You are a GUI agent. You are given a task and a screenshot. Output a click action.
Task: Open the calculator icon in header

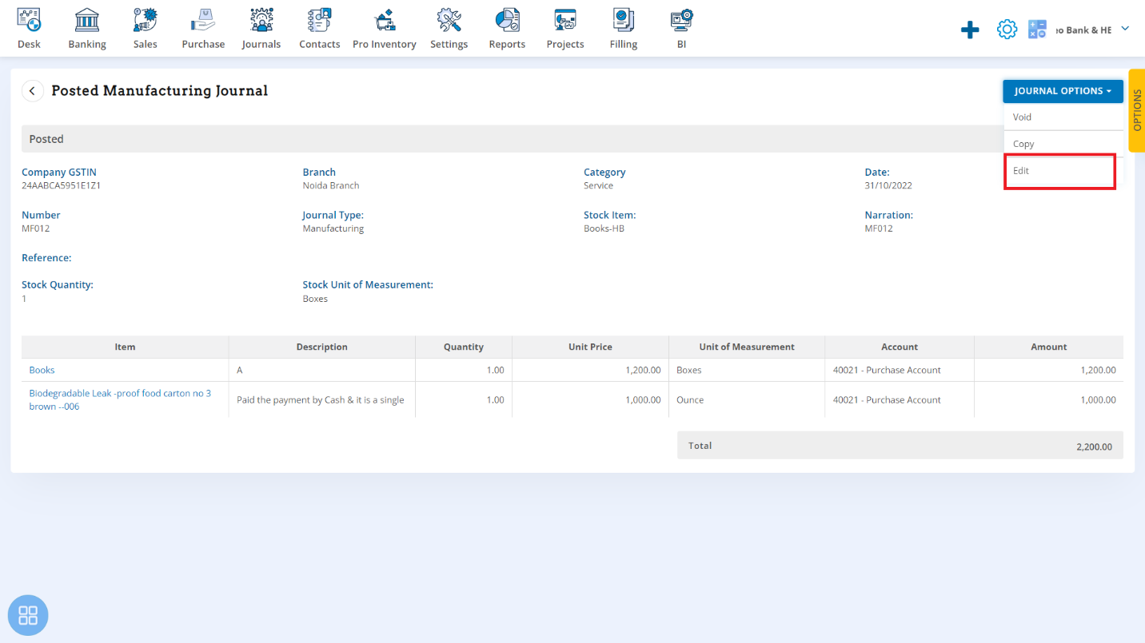click(x=1037, y=30)
